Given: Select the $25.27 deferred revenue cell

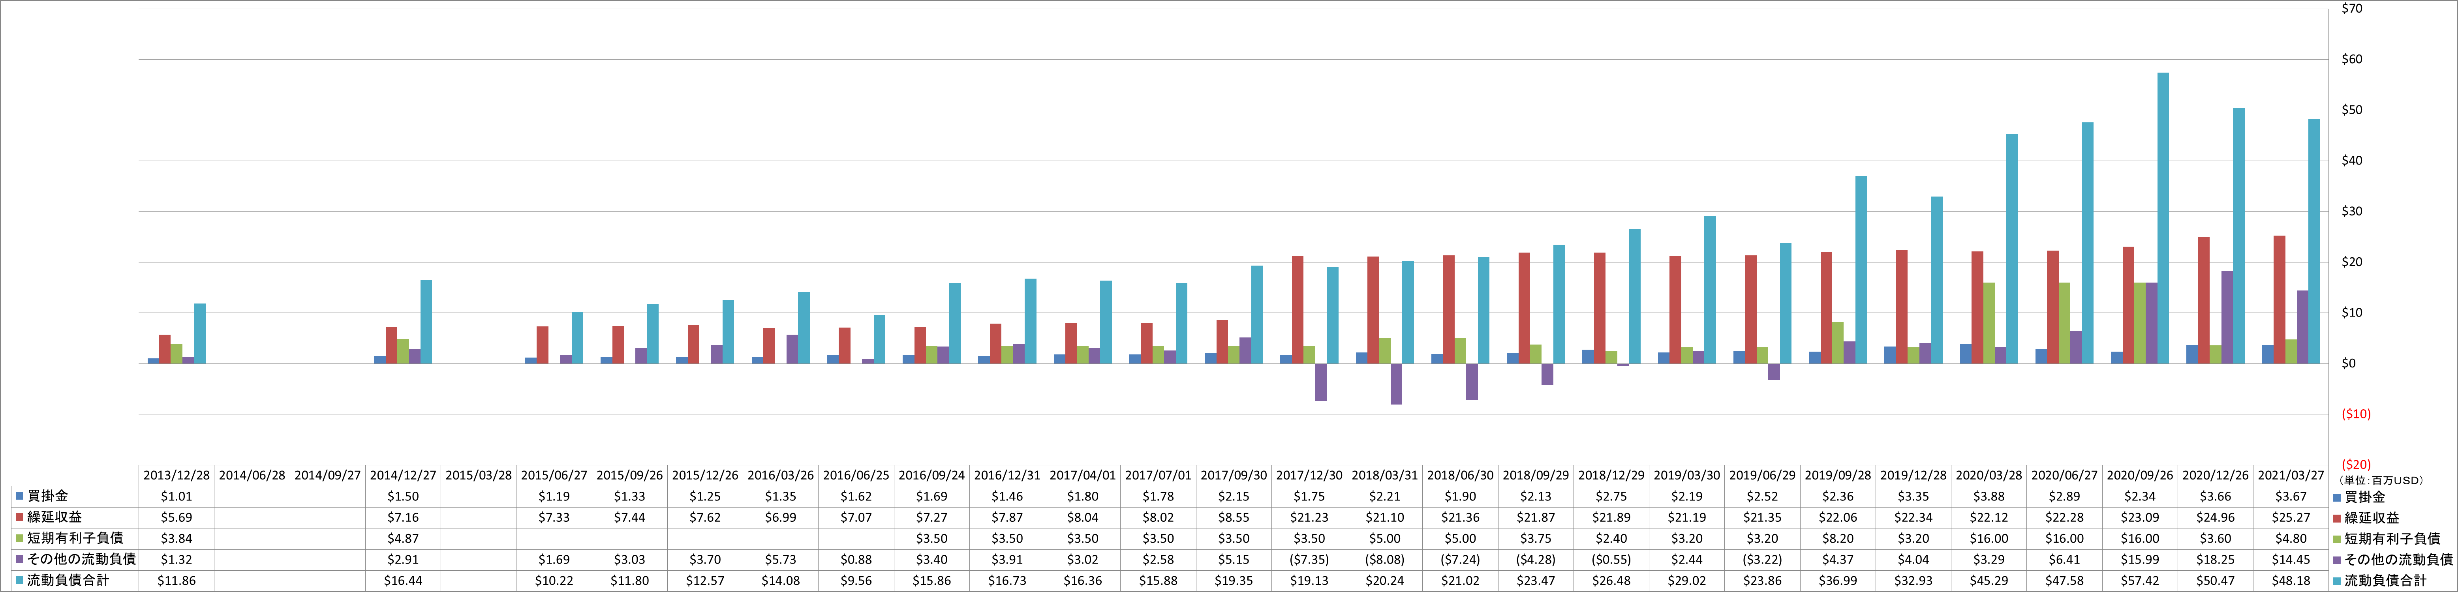Looking at the screenshot, I should click(x=2291, y=518).
